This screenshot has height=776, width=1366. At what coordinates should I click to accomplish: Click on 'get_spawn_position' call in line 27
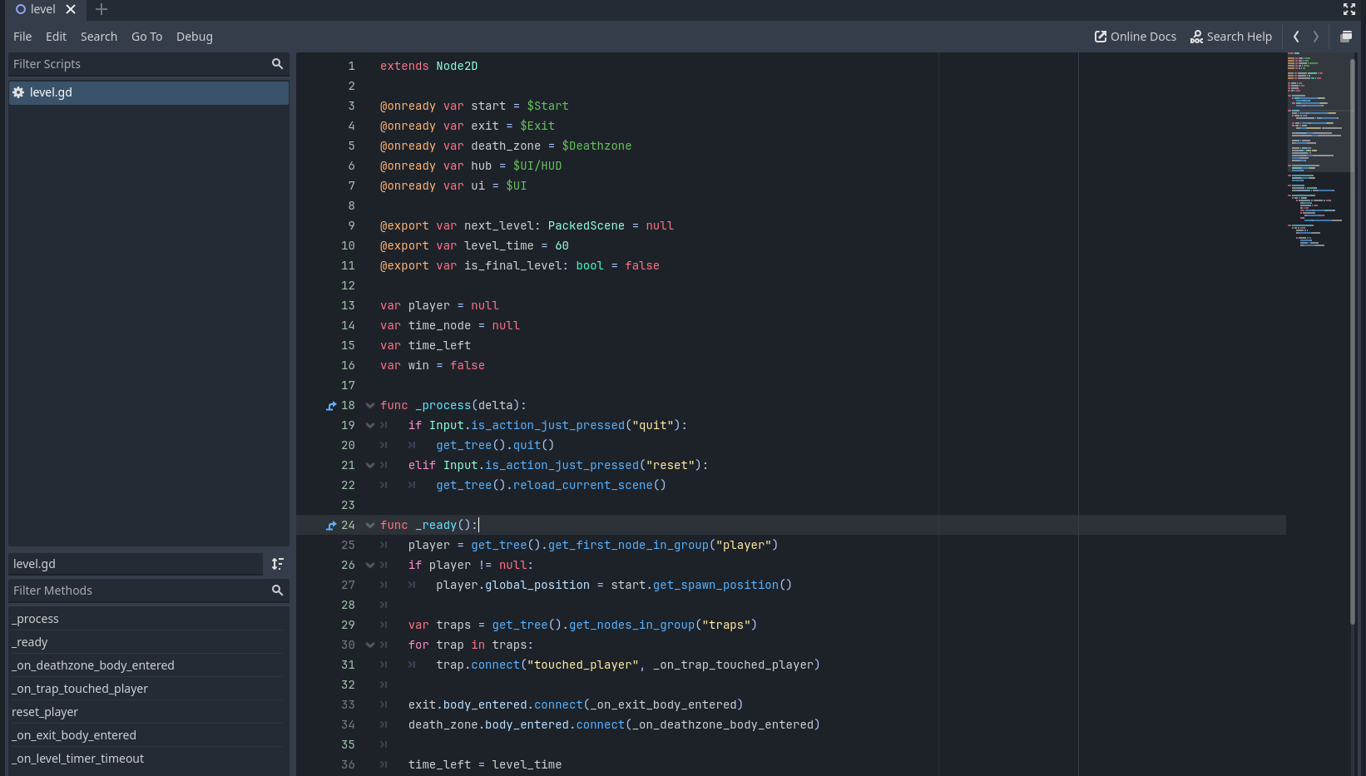tap(715, 586)
